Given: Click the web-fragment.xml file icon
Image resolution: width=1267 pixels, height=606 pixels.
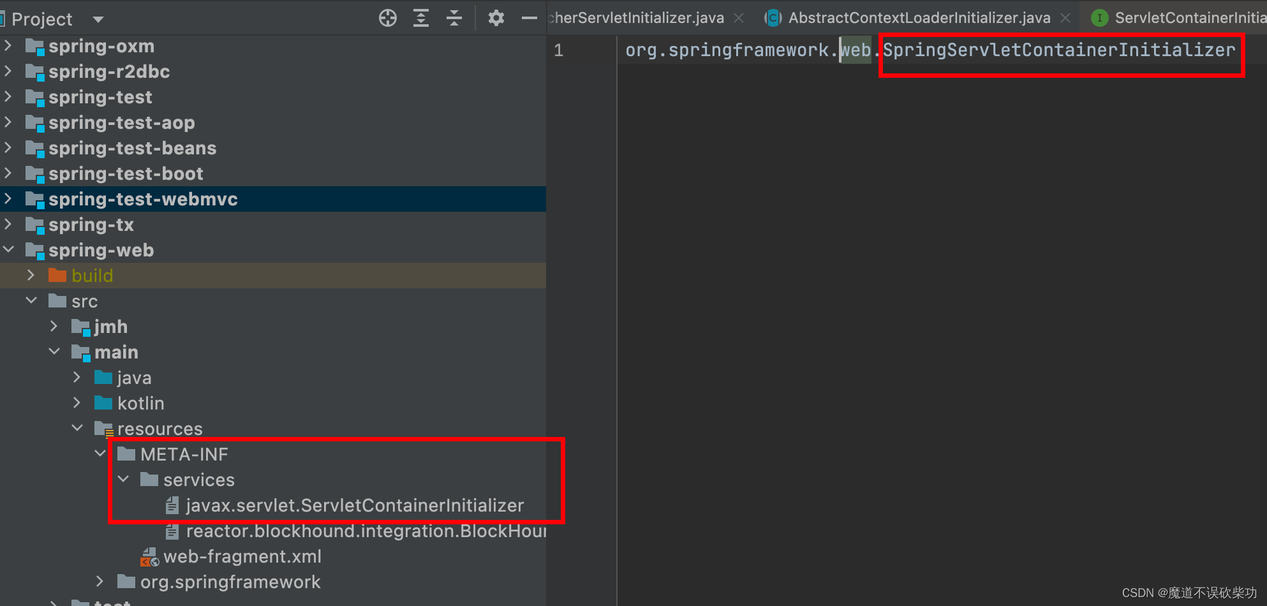Looking at the screenshot, I should pos(150,557).
